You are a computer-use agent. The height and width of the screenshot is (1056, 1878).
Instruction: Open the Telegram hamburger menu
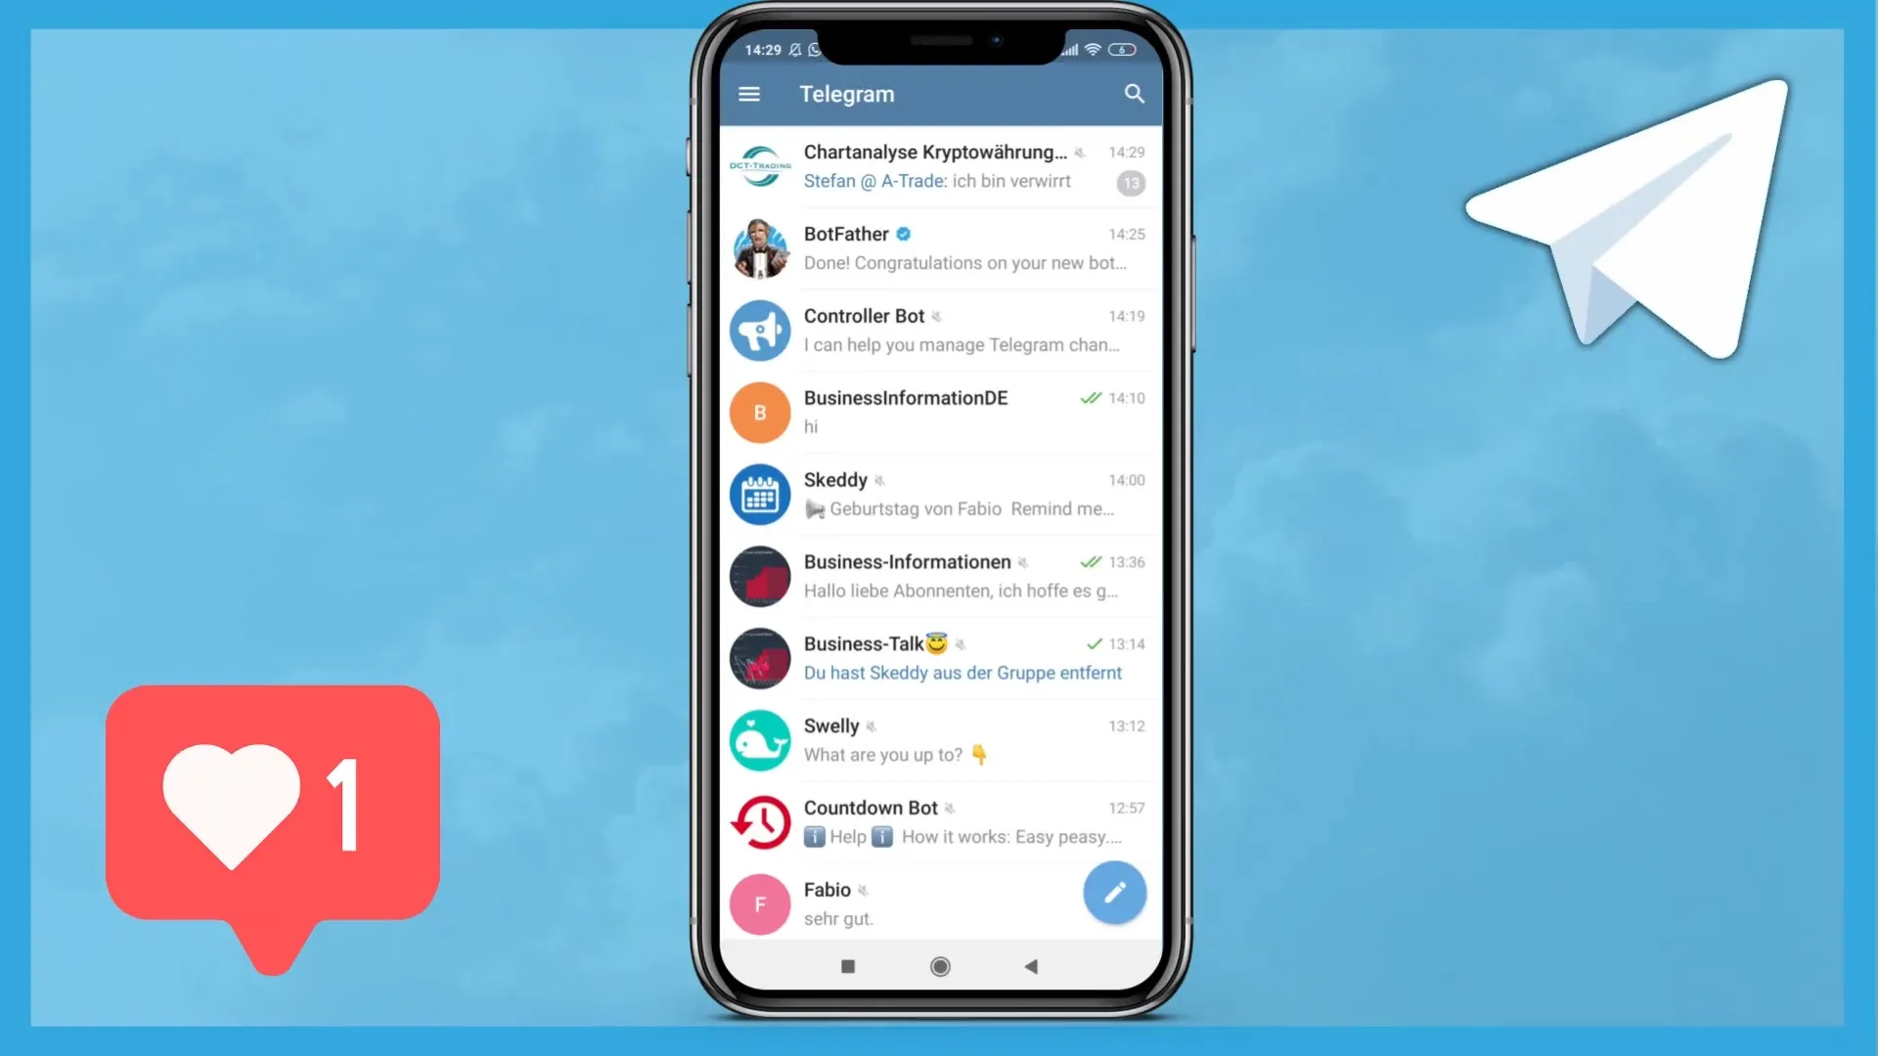pyautogui.click(x=748, y=93)
